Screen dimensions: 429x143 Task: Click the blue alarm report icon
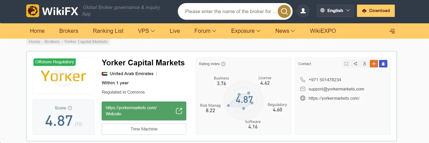tap(383, 64)
